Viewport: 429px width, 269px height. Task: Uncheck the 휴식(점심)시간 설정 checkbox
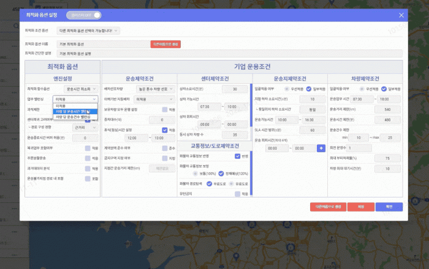(164, 130)
